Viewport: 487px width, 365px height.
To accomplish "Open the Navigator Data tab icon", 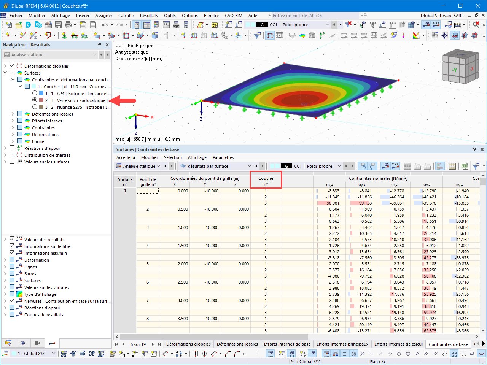I will [8, 343].
